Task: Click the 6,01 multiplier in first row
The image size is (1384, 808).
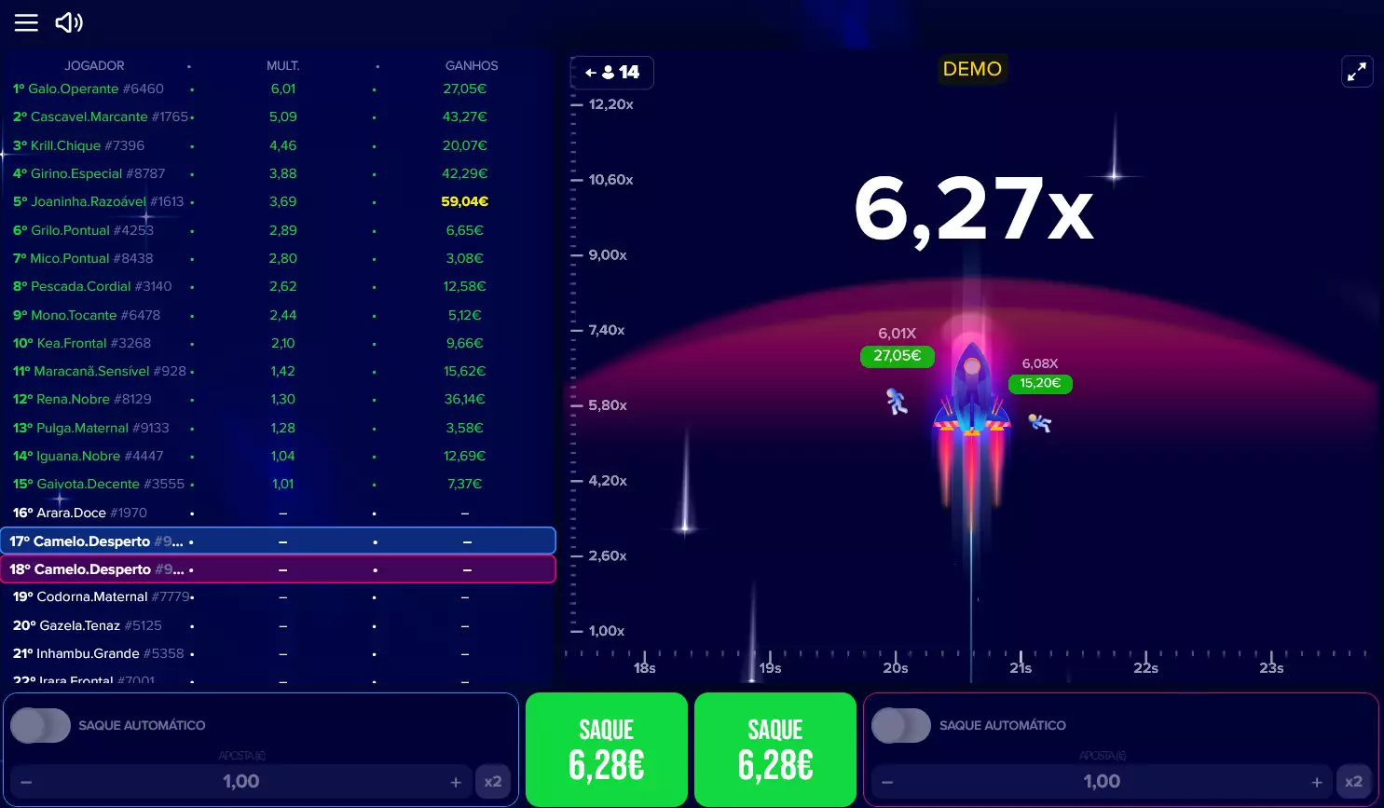Action: 283,89
